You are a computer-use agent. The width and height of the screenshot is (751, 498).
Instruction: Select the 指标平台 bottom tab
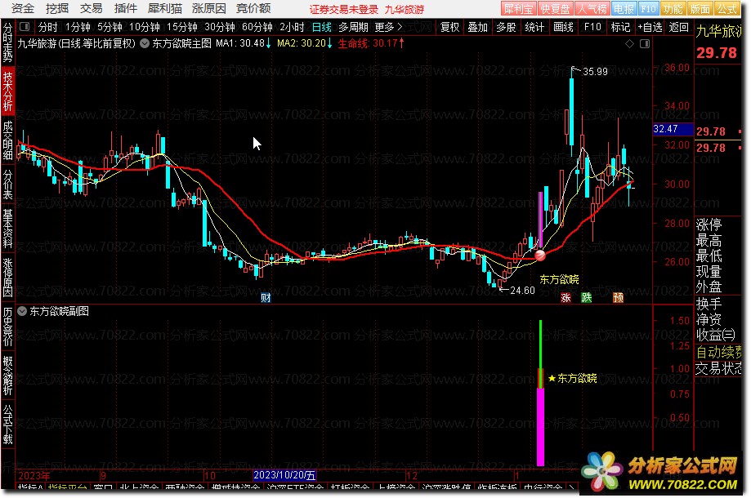(68, 487)
